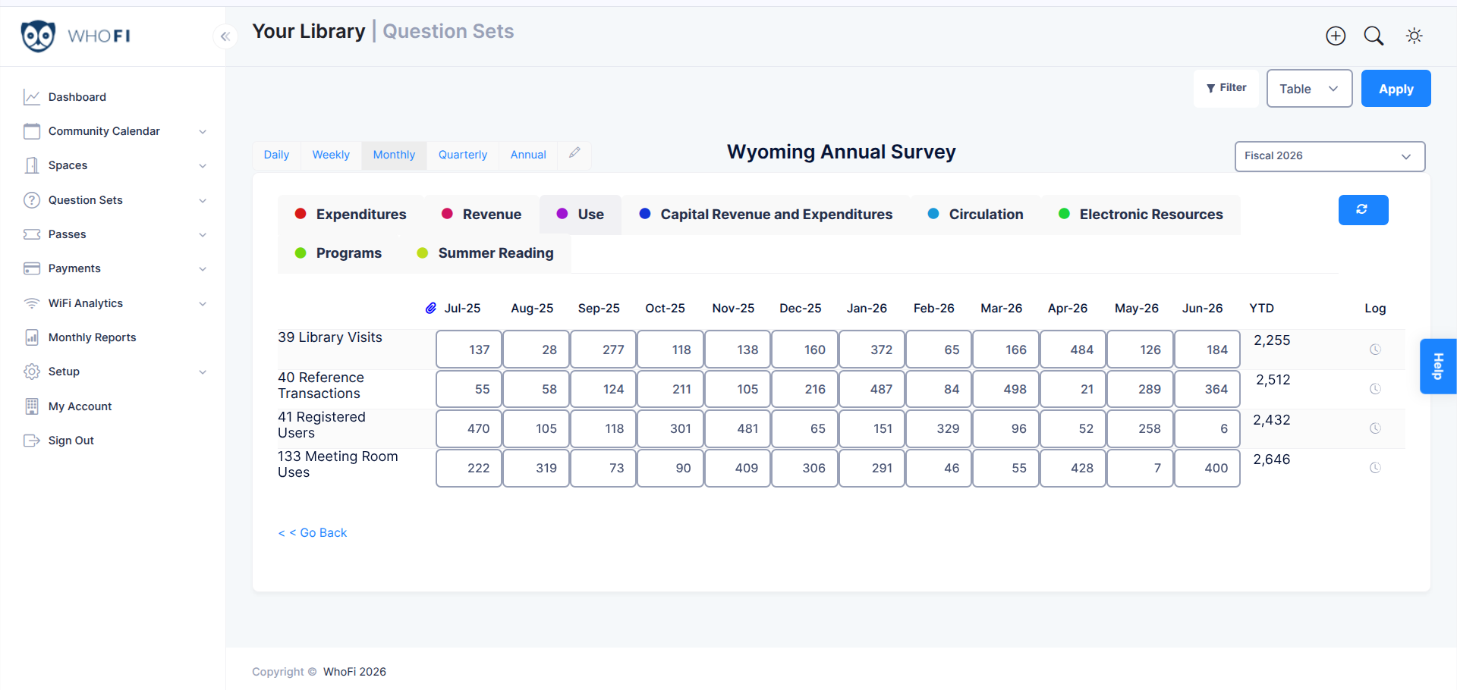Toggle light/dark theme sun icon
The height and width of the screenshot is (690, 1457).
(x=1414, y=36)
